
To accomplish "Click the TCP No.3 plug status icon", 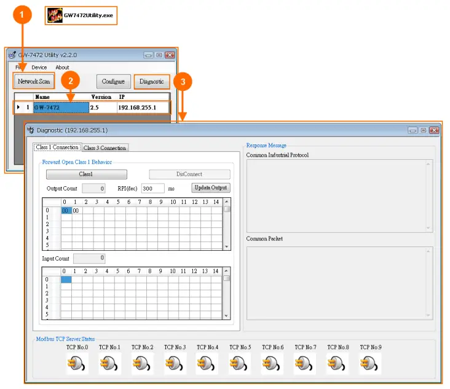I will 175,364.
